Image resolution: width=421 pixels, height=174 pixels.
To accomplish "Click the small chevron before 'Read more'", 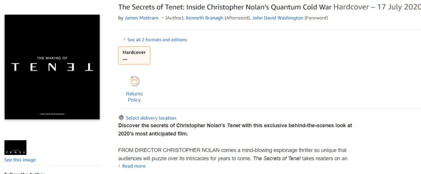I will click(x=120, y=166).
